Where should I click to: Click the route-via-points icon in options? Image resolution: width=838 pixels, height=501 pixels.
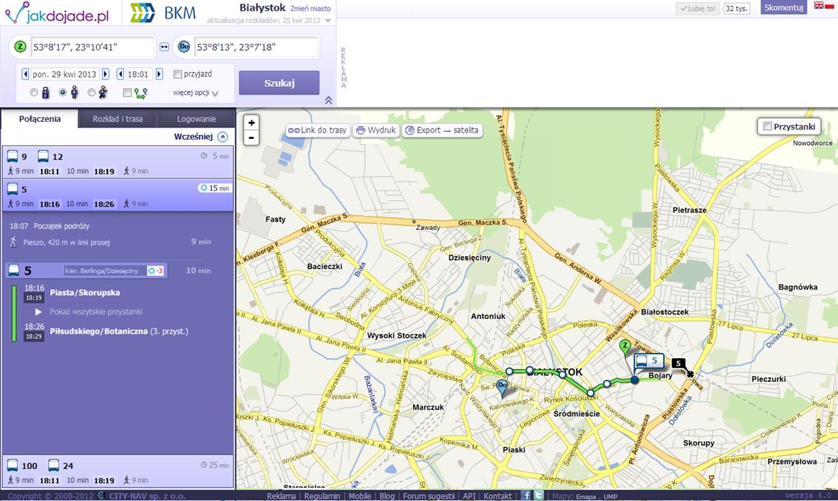[x=140, y=93]
